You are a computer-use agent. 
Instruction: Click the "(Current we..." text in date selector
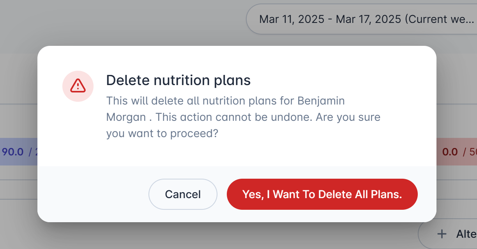pyautogui.click(x=440, y=19)
